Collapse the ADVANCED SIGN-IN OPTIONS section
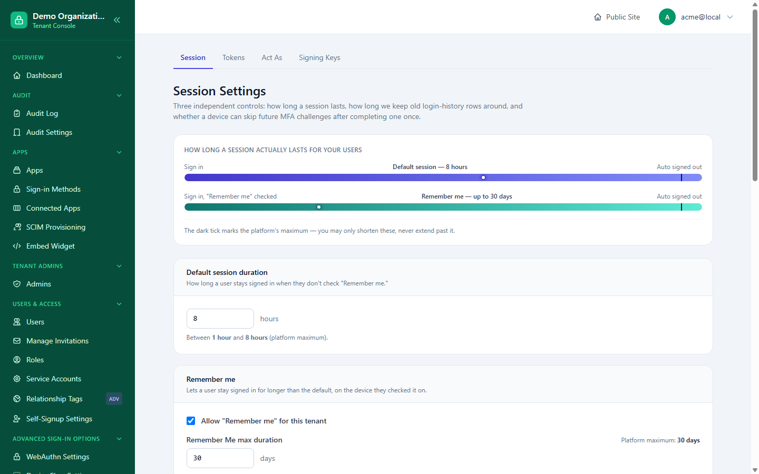The height and width of the screenshot is (474, 759). [x=119, y=439]
